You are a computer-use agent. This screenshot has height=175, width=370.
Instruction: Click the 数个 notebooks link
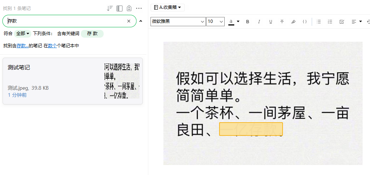[x=52, y=46]
